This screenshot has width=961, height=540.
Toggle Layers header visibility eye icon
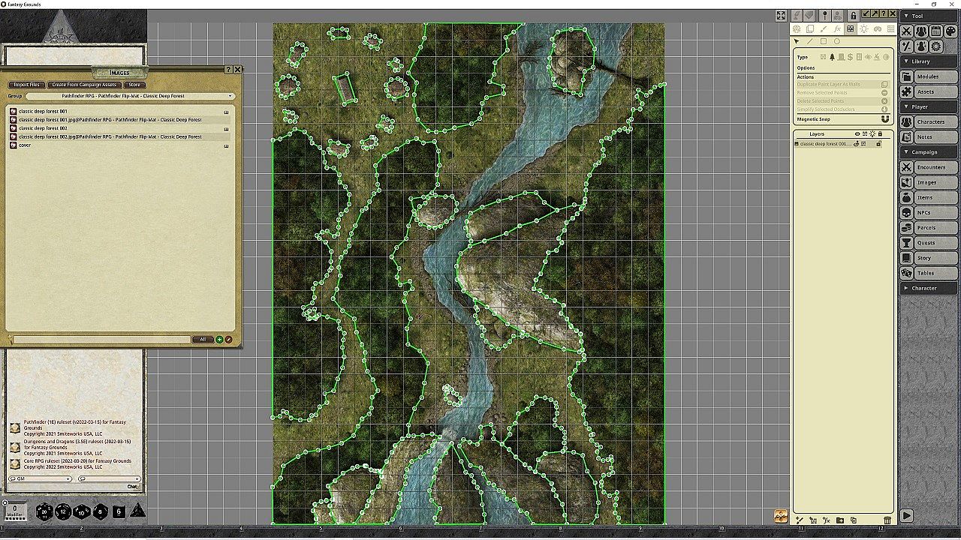(857, 134)
